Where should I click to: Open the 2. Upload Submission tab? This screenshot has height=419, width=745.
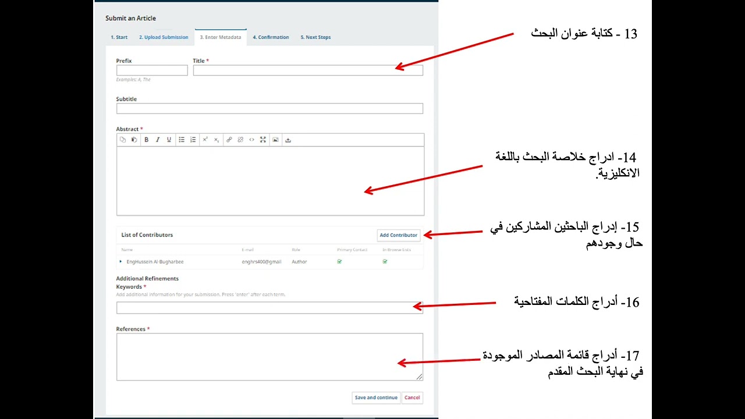click(164, 37)
